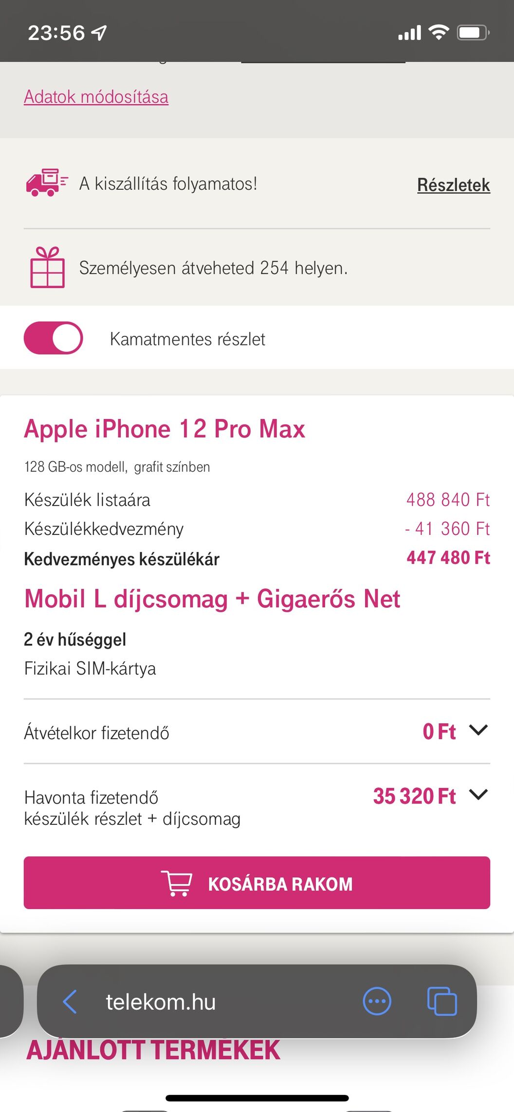Select the Apple iPhone 12 Pro Max title
The width and height of the screenshot is (514, 1112).
(165, 429)
